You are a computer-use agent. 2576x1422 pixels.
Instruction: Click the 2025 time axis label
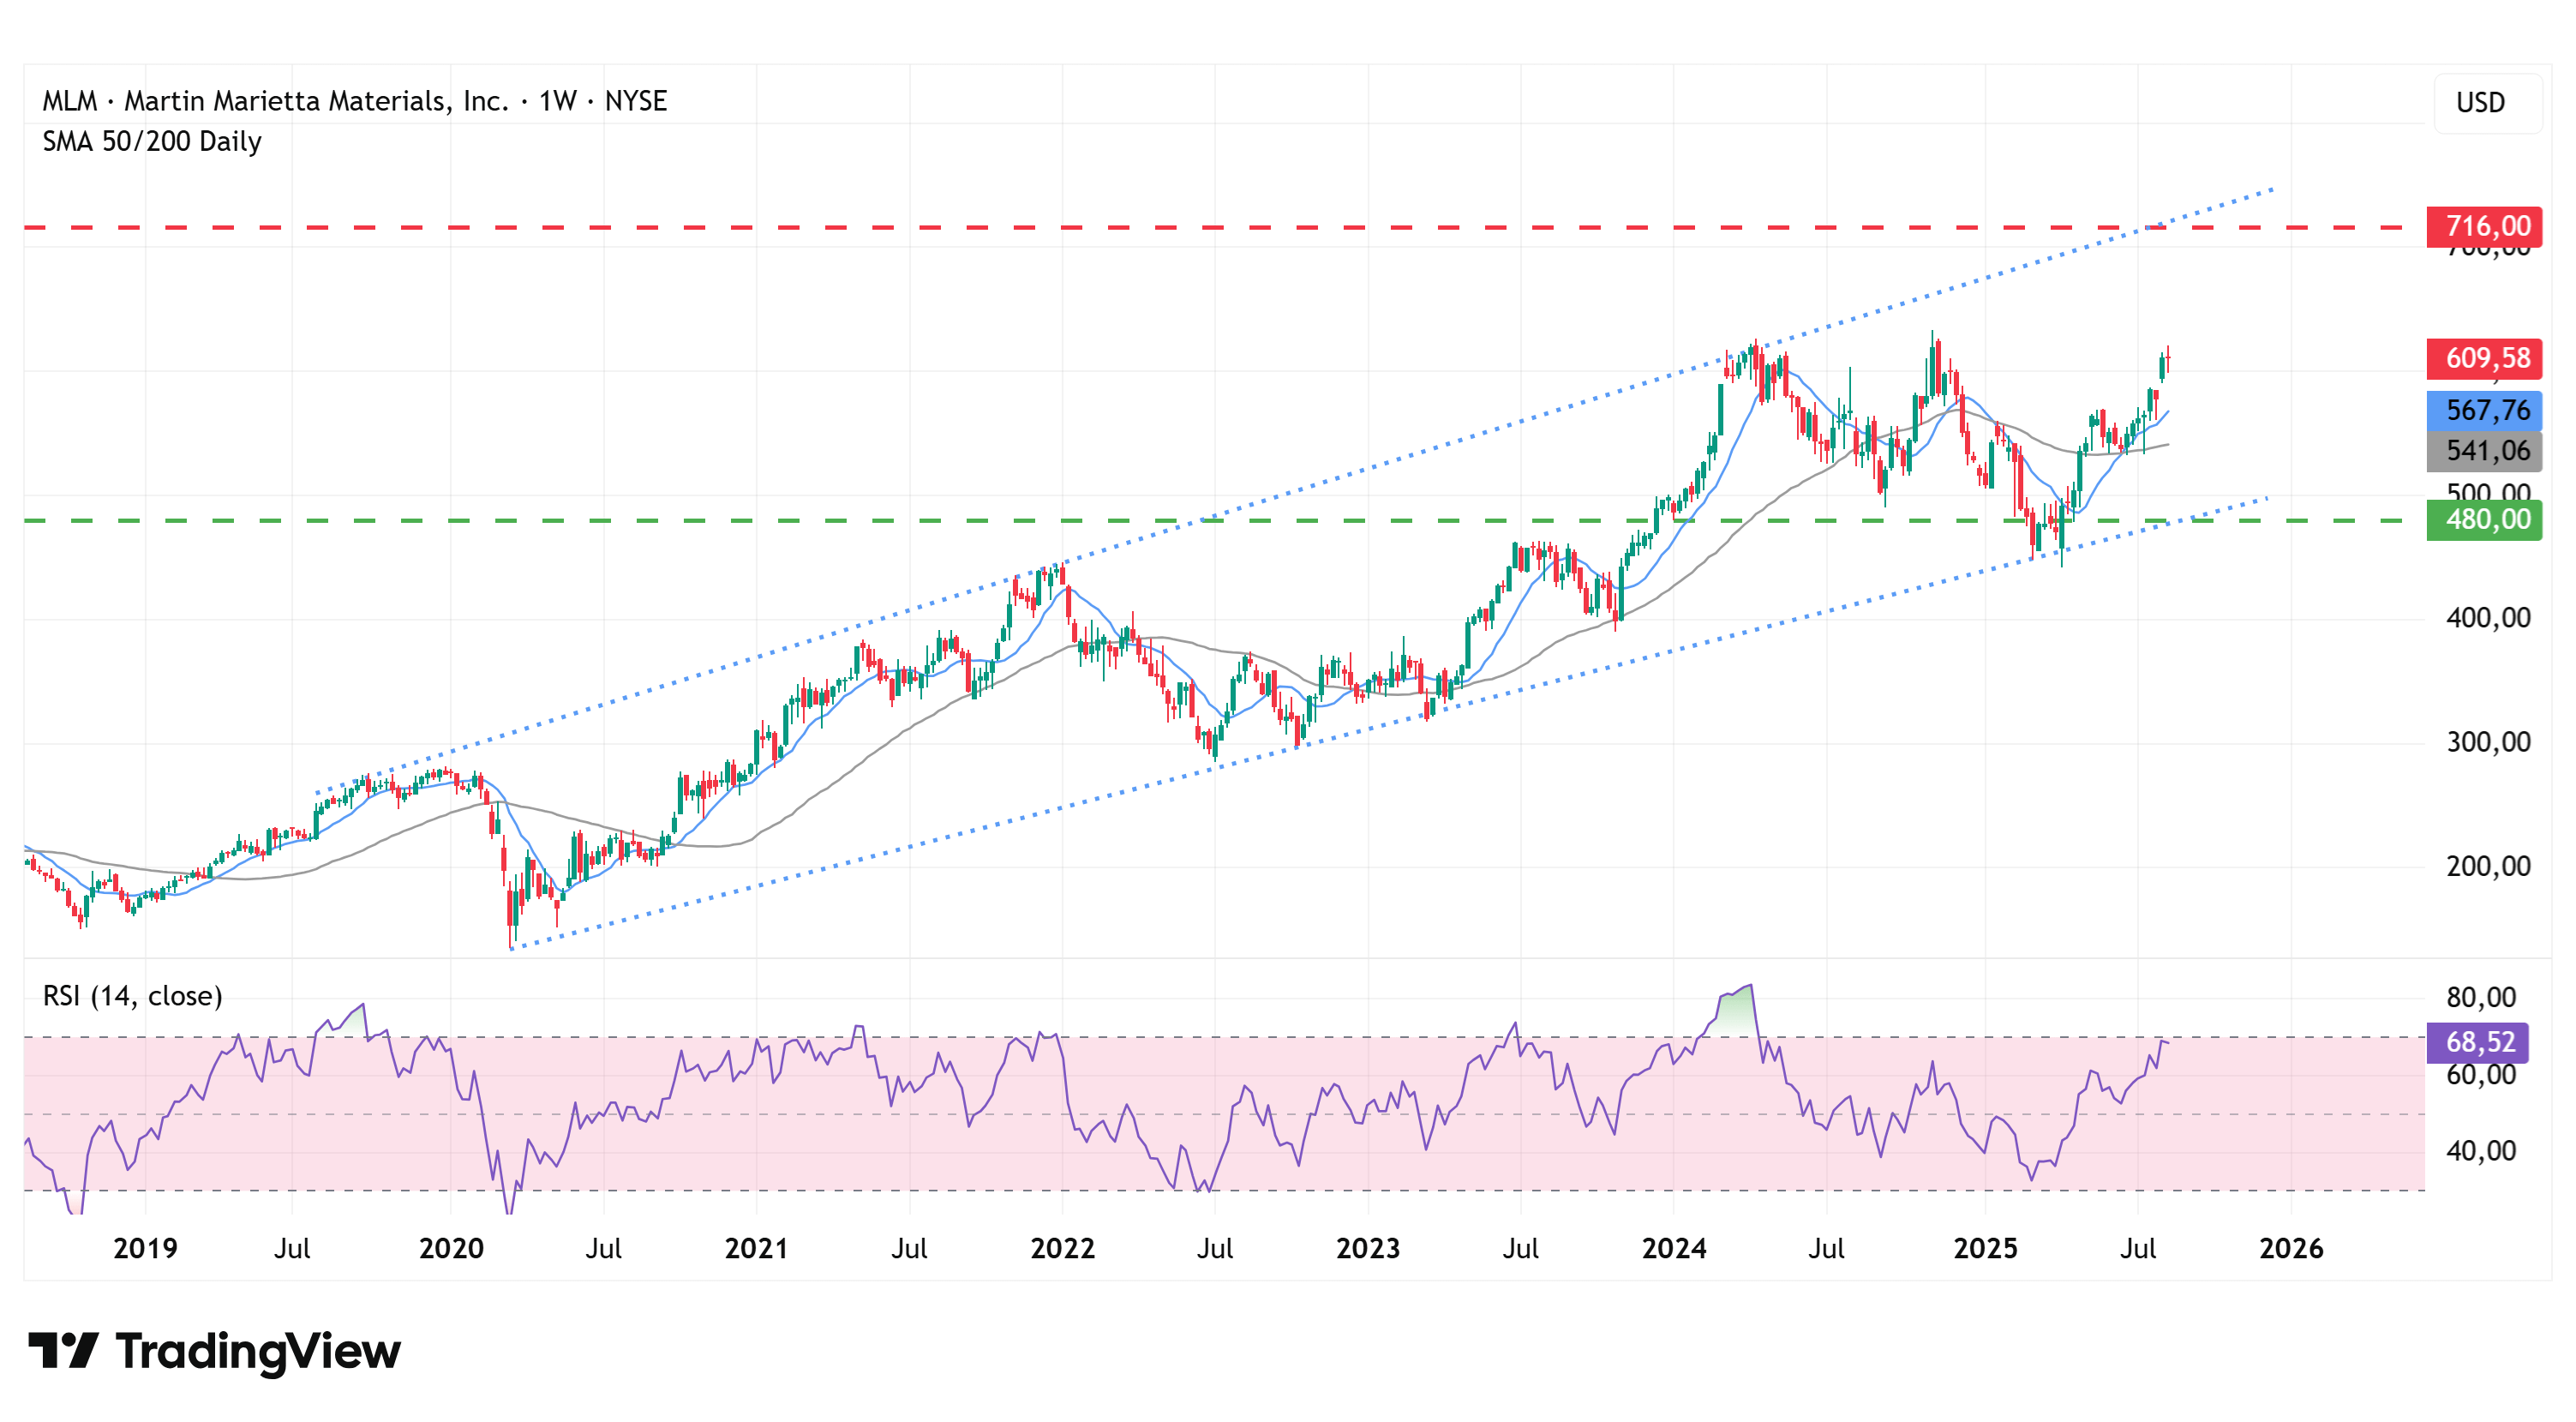[x=1986, y=1248]
